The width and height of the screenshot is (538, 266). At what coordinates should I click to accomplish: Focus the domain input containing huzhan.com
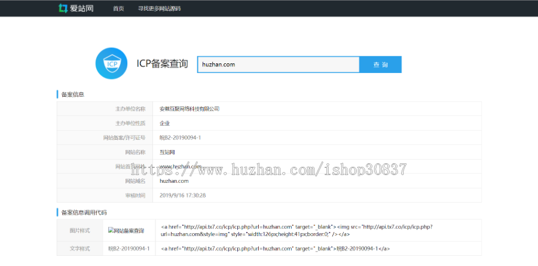tap(278, 64)
